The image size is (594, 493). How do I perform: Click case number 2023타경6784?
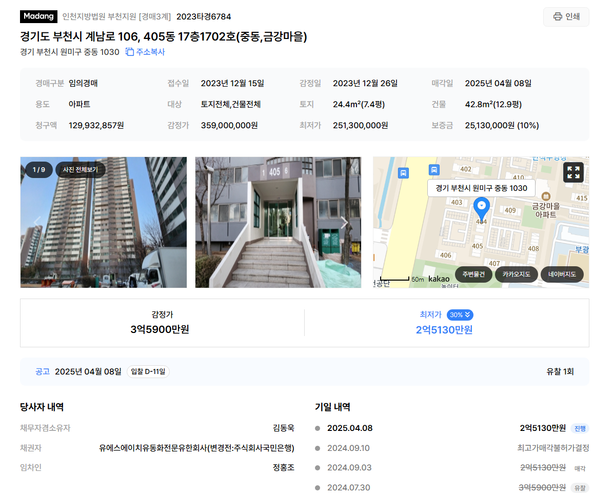point(204,17)
